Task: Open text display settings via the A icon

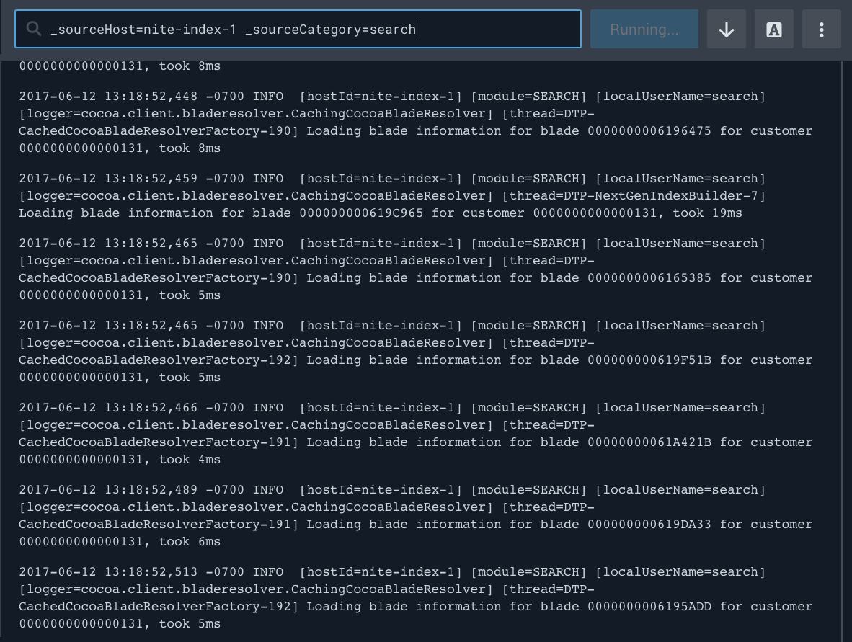Action: 773,29
